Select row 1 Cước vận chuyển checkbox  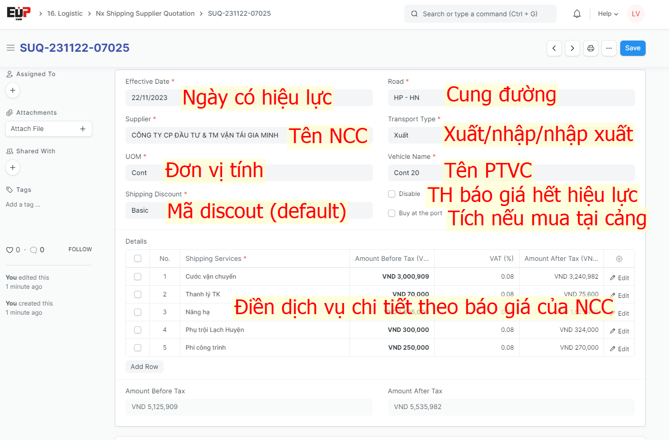(138, 277)
